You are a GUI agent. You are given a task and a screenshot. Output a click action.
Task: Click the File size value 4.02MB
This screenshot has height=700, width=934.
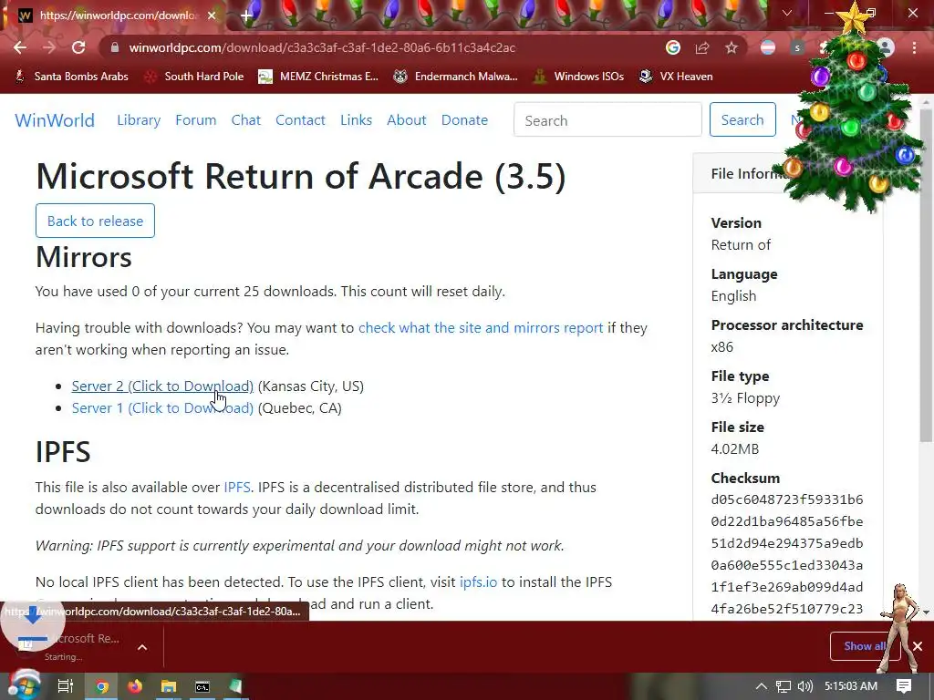pyautogui.click(x=735, y=448)
